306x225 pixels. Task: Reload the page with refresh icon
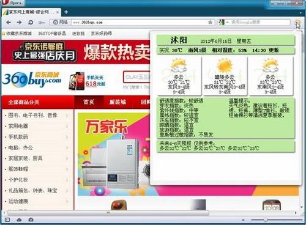pos(31,22)
